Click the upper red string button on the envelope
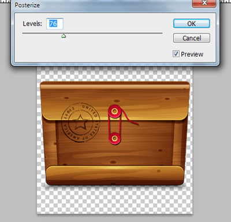This screenshot has height=222, width=231. click(114, 111)
